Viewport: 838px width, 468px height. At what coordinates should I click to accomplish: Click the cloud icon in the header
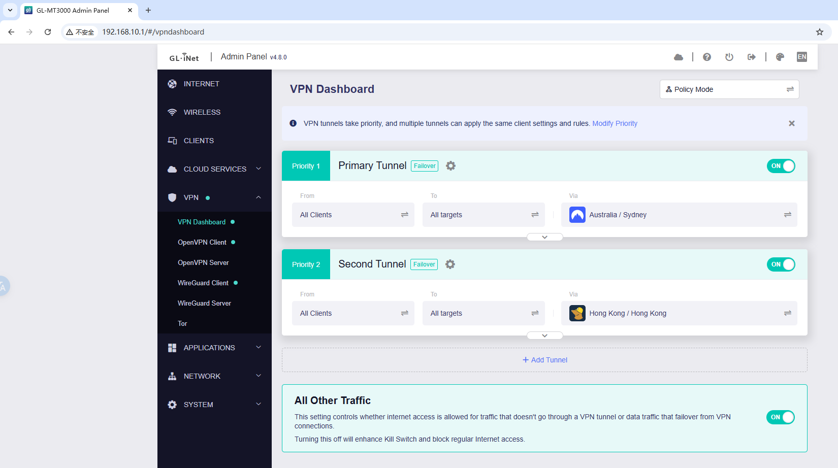[x=678, y=57]
